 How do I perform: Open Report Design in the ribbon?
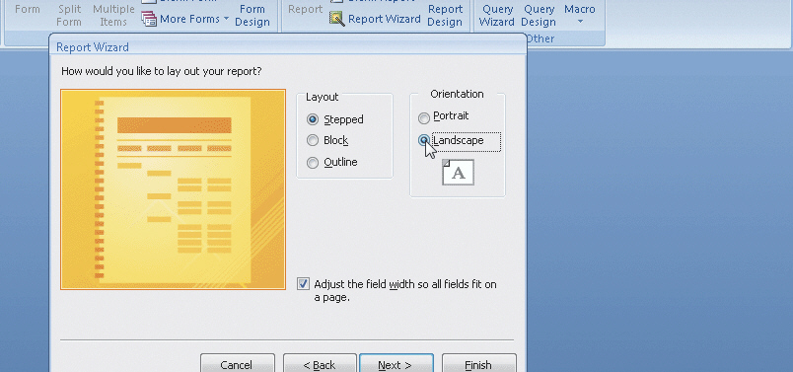(x=445, y=15)
